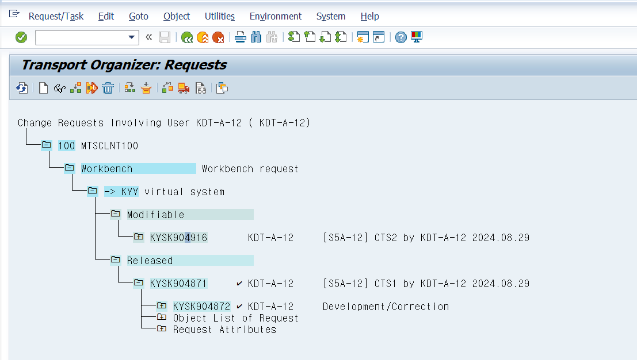Expand the KYSK904872 task node
This screenshot has height=360, width=637.
point(162,305)
